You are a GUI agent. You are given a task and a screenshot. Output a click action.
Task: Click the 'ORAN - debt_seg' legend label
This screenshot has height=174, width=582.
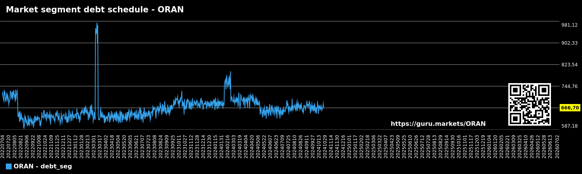tap(43, 167)
